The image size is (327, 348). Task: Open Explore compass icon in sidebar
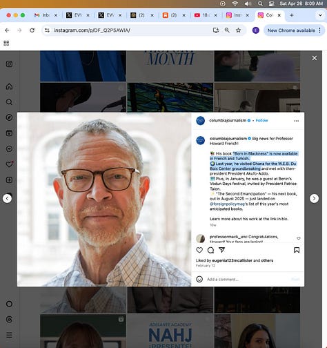coord(9,117)
